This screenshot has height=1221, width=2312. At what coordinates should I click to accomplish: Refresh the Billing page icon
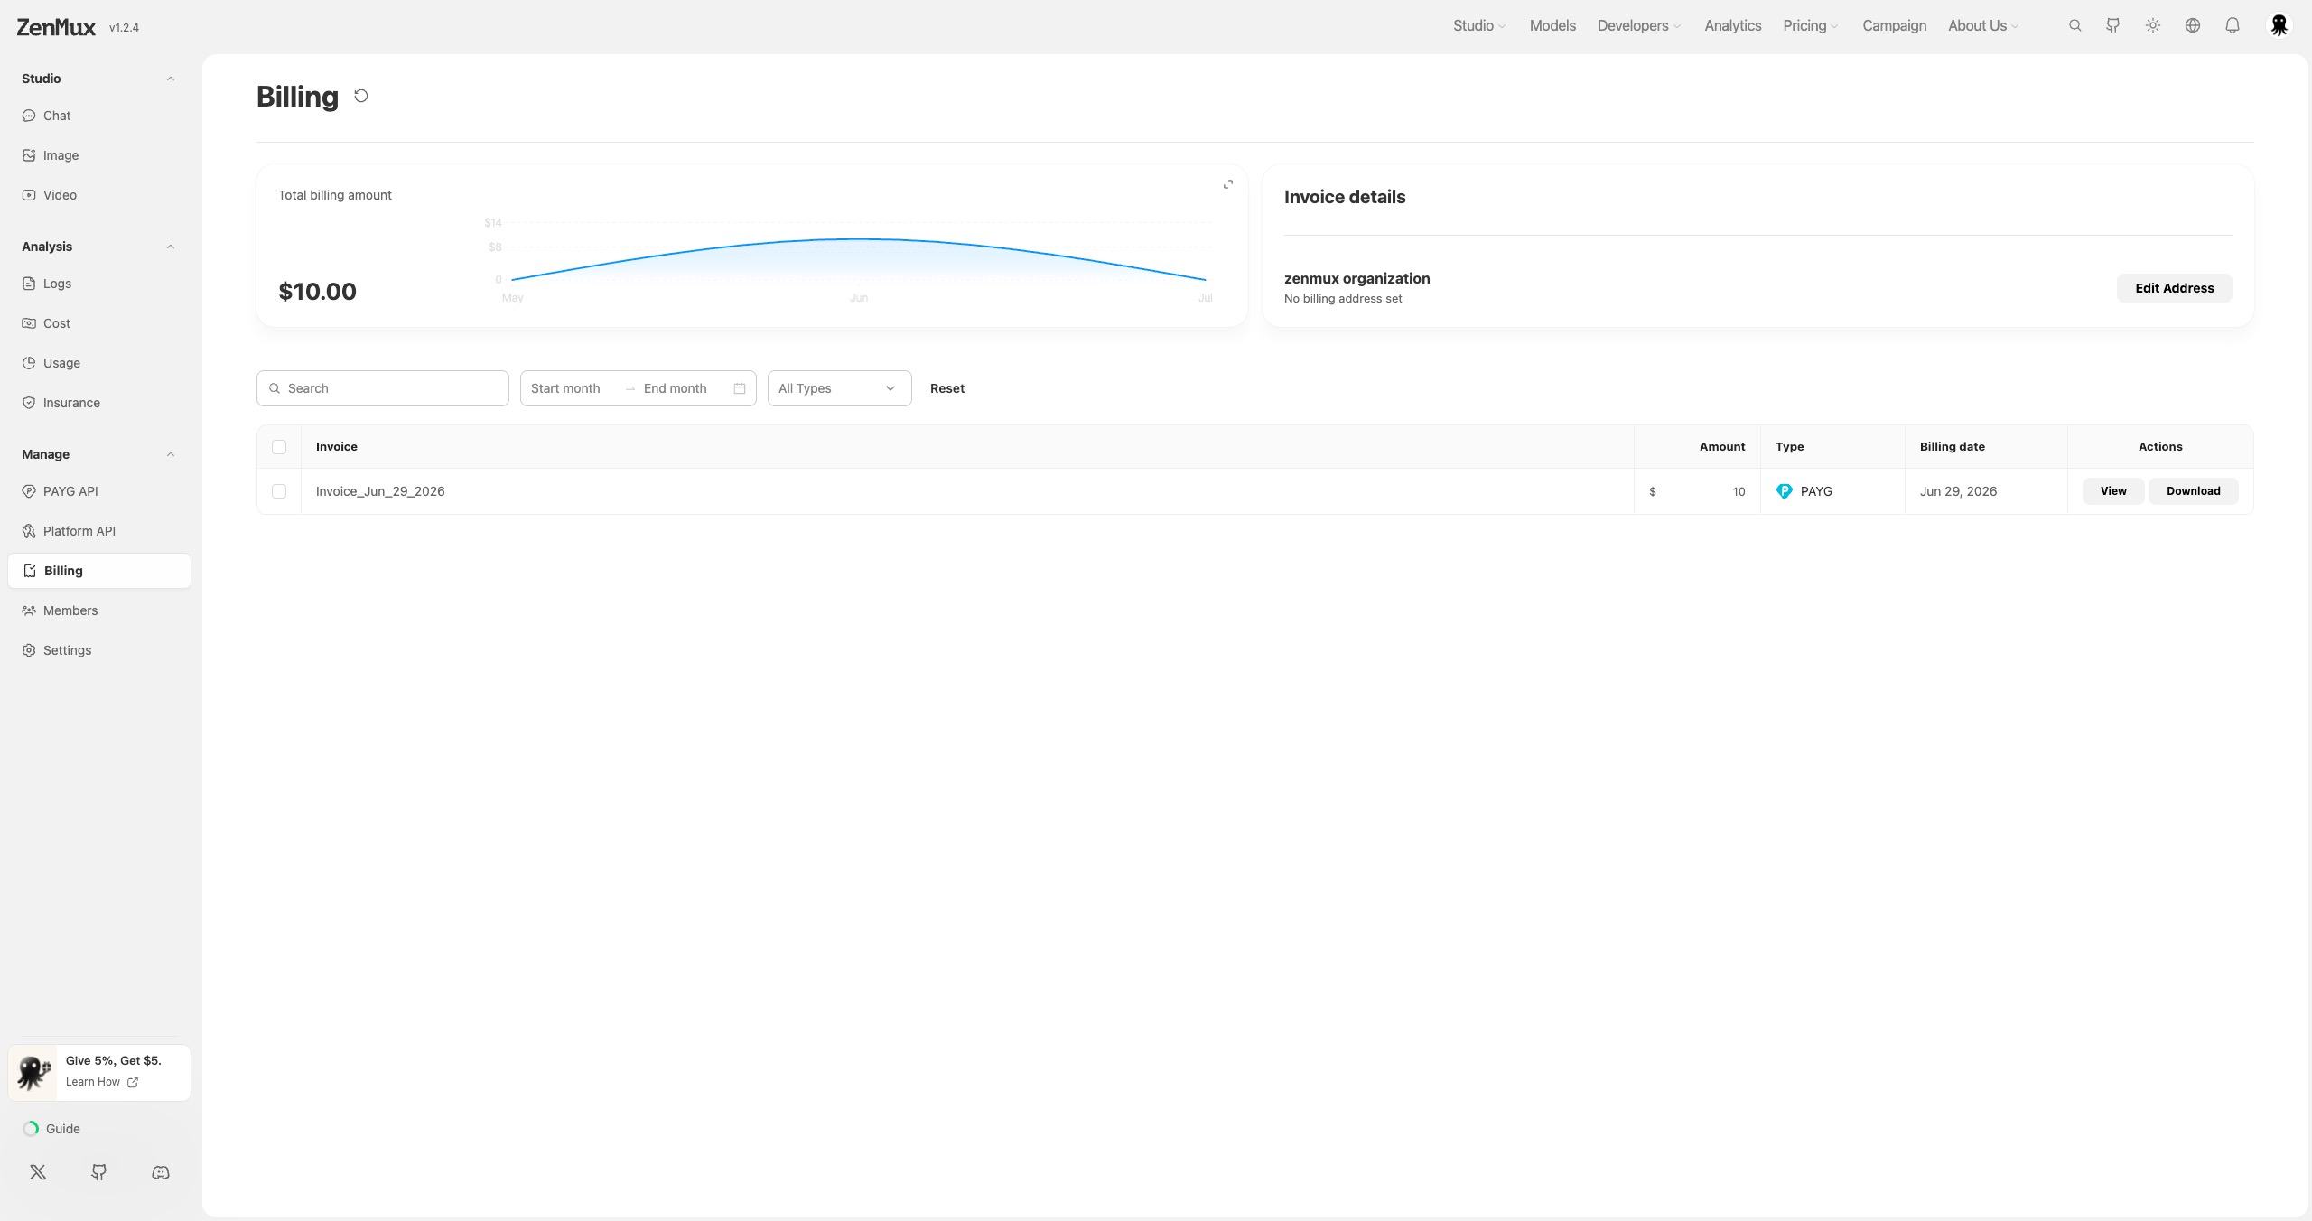point(361,96)
